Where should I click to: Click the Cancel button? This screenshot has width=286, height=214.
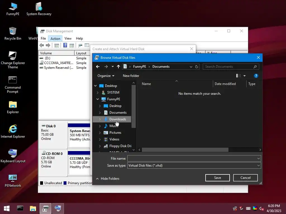tap(245, 178)
